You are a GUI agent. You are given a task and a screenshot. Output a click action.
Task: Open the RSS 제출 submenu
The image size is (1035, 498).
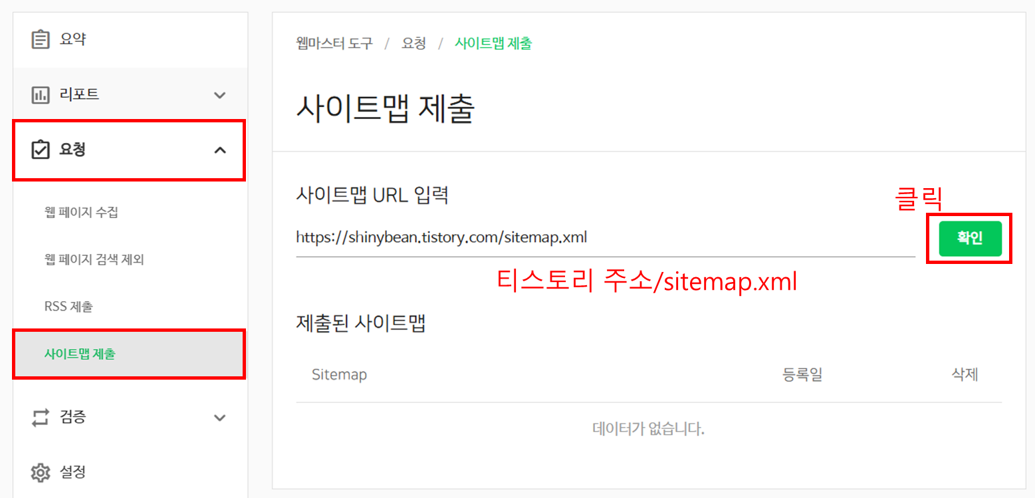68,307
